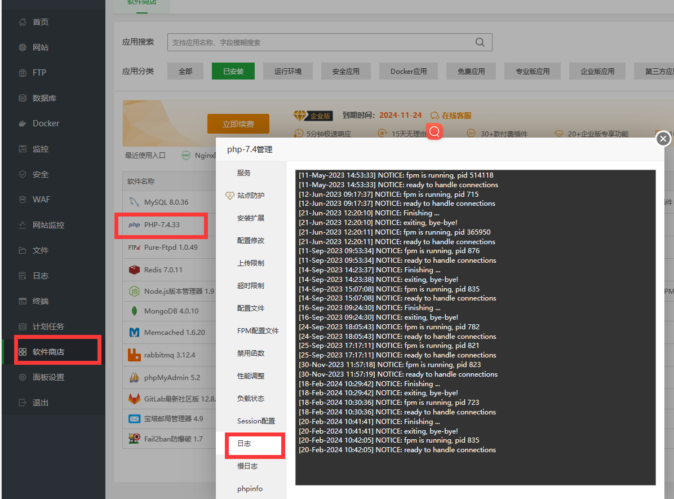This screenshot has height=499, width=674.
Task: Filter apps by 已安装 category
Action: click(x=233, y=71)
